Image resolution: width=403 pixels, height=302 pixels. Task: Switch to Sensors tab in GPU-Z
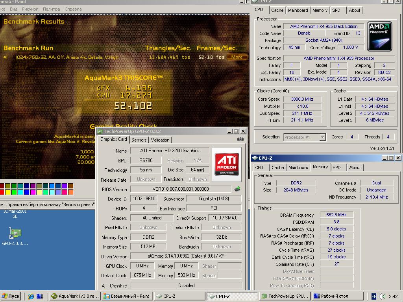click(139, 140)
